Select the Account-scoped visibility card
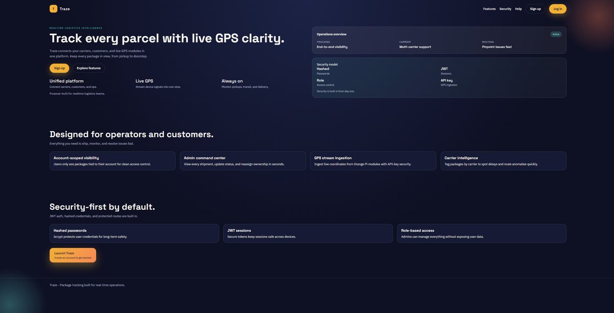This screenshot has width=614, height=313. click(113, 161)
